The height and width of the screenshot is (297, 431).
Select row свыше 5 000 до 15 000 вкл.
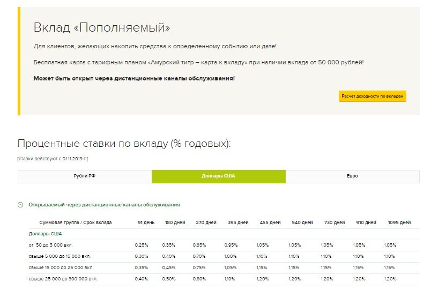pyautogui.click(x=224, y=257)
